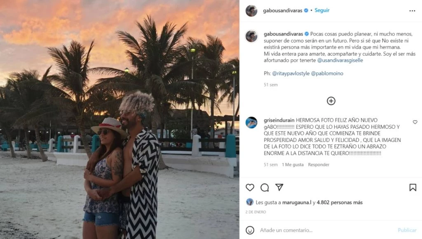Visit the @ritaypavlostyle tagged profile

coord(291,73)
